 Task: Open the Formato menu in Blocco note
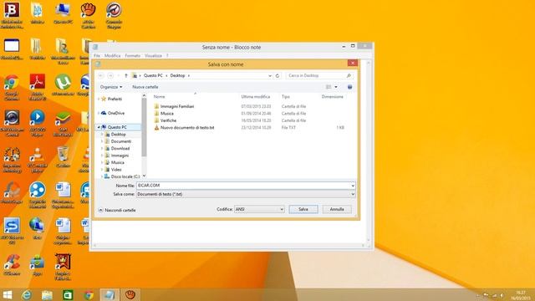pos(132,55)
